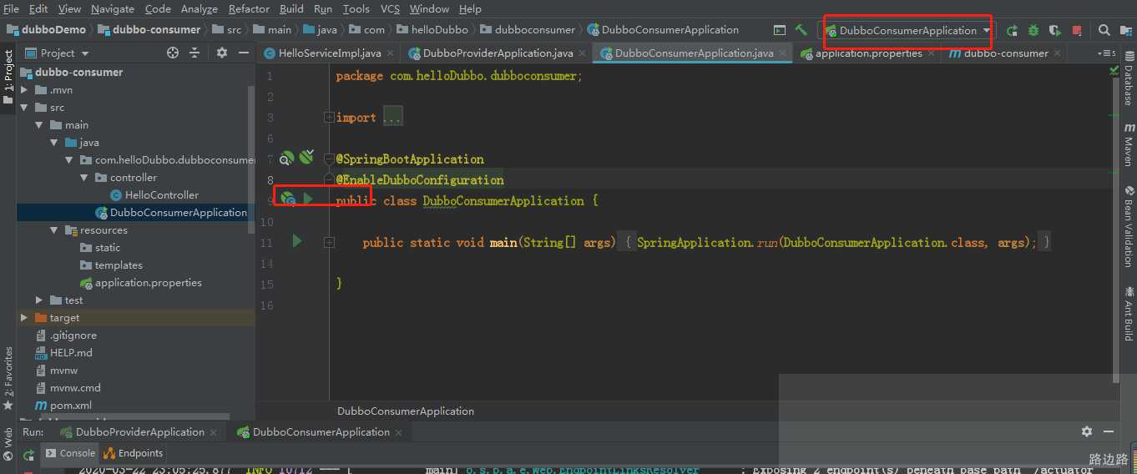Open Project panel settings via the gear icon
Image resolution: width=1137 pixels, height=474 pixels.
point(222,53)
